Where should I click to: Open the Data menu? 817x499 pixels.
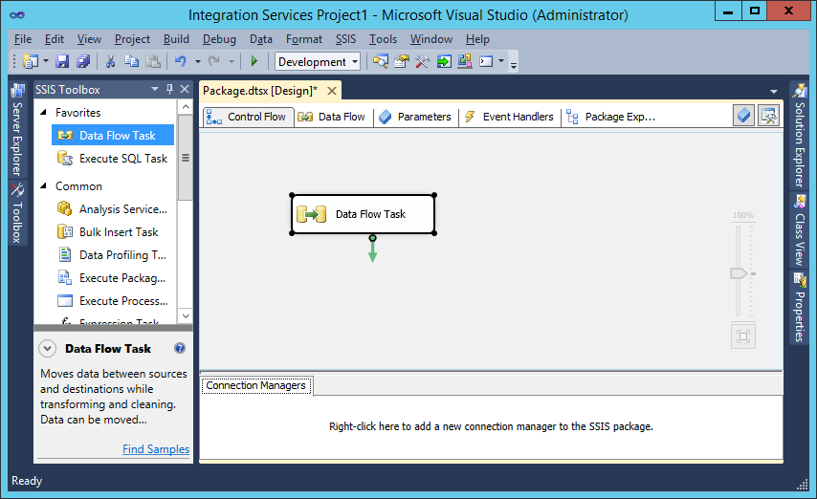click(261, 39)
